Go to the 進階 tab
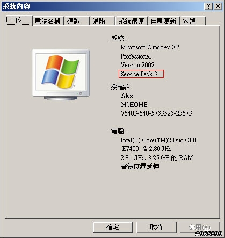Viewport: 225px width, 238px height. [102, 21]
